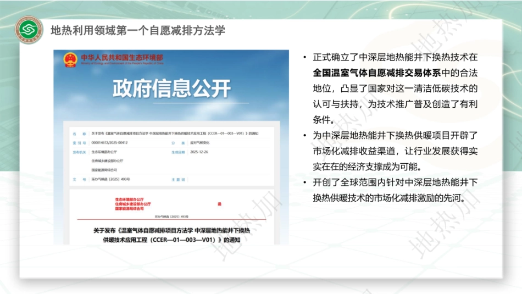Click the category value 应对气候变化
Screen dimensions: 522x294
coord(200,143)
